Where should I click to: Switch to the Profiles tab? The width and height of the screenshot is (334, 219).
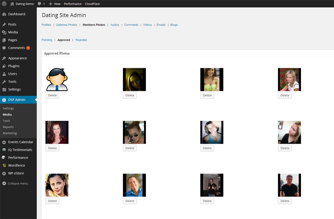[x=46, y=25]
